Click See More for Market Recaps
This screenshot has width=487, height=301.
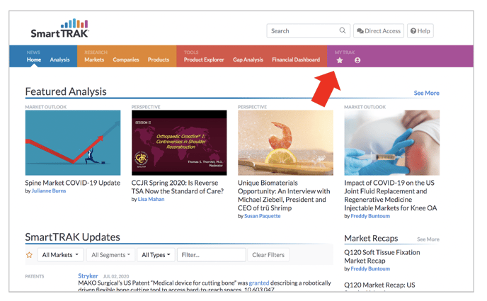(x=428, y=239)
